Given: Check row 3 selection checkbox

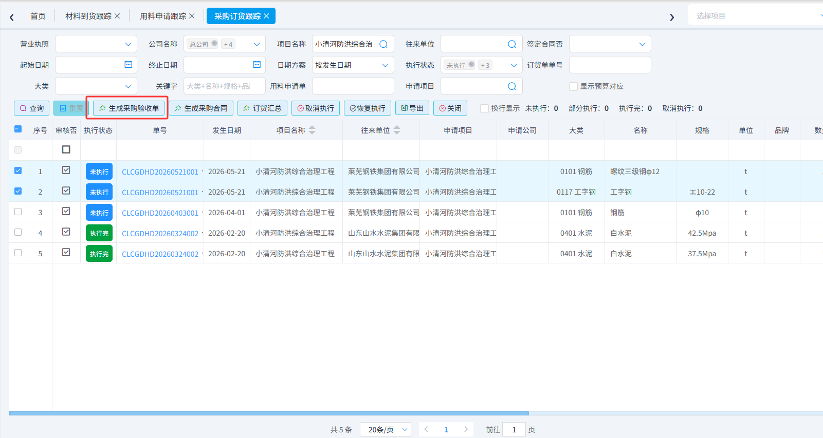Looking at the screenshot, I should pyautogui.click(x=18, y=212).
